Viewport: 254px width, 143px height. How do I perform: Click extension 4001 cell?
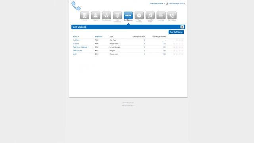click(96, 50)
